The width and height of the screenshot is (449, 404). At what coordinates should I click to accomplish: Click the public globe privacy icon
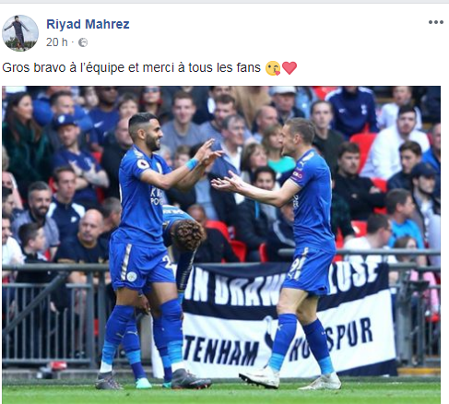tap(83, 42)
